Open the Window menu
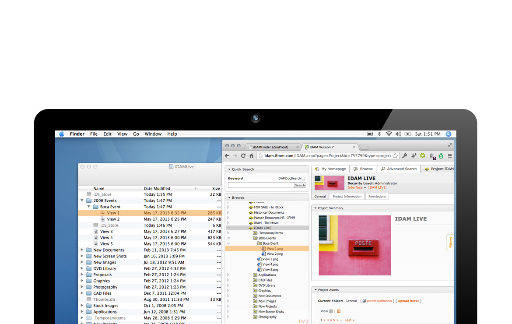 pos(153,134)
